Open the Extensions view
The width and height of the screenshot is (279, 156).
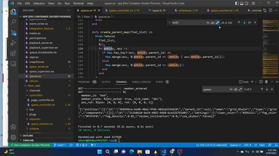click(13, 53)
